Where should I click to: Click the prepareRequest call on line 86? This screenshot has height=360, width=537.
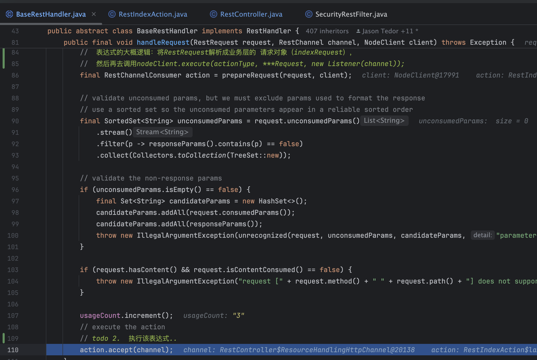pos(250,75)
